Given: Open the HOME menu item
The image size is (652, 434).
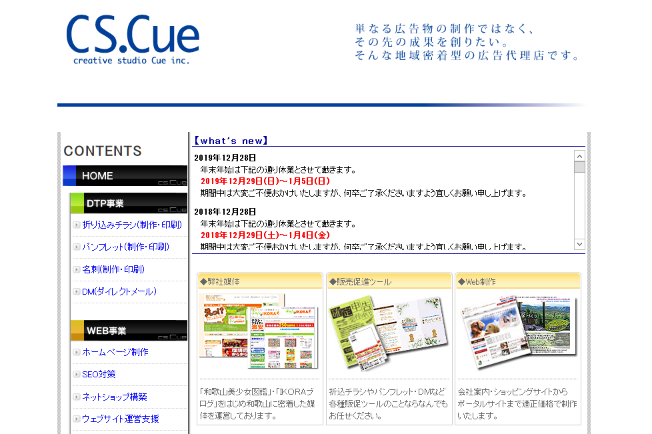Looking at the screenshot, I should (x=125, y=176).
